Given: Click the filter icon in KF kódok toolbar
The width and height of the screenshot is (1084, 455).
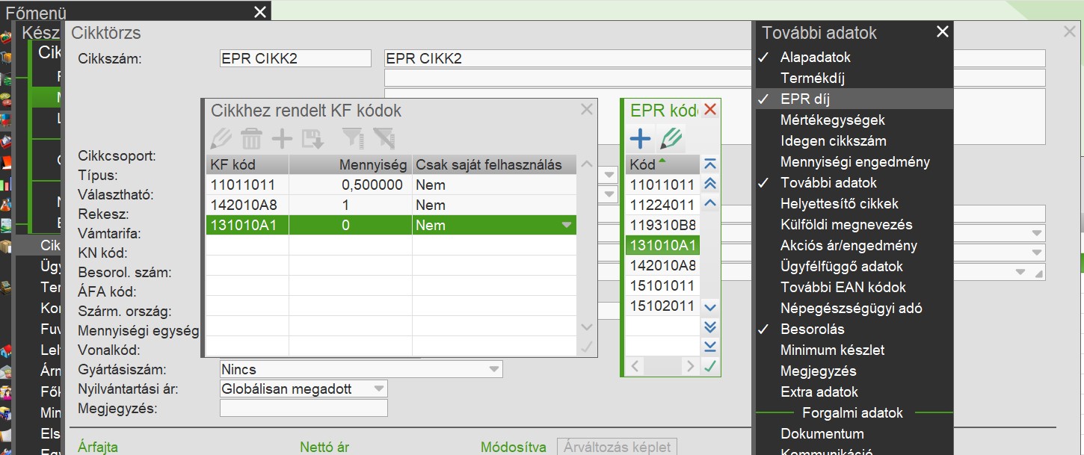Looking at the screenshot, I should [x=352, y=138].
